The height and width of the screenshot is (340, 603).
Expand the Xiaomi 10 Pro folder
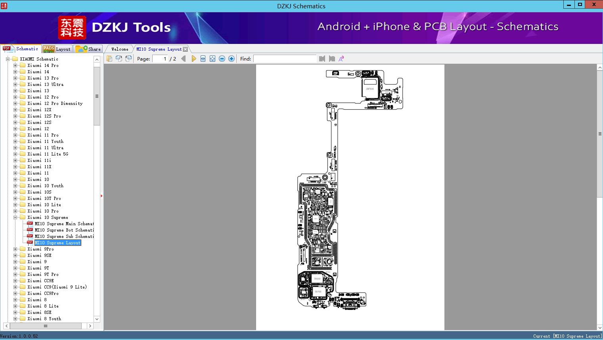[15, 211]
